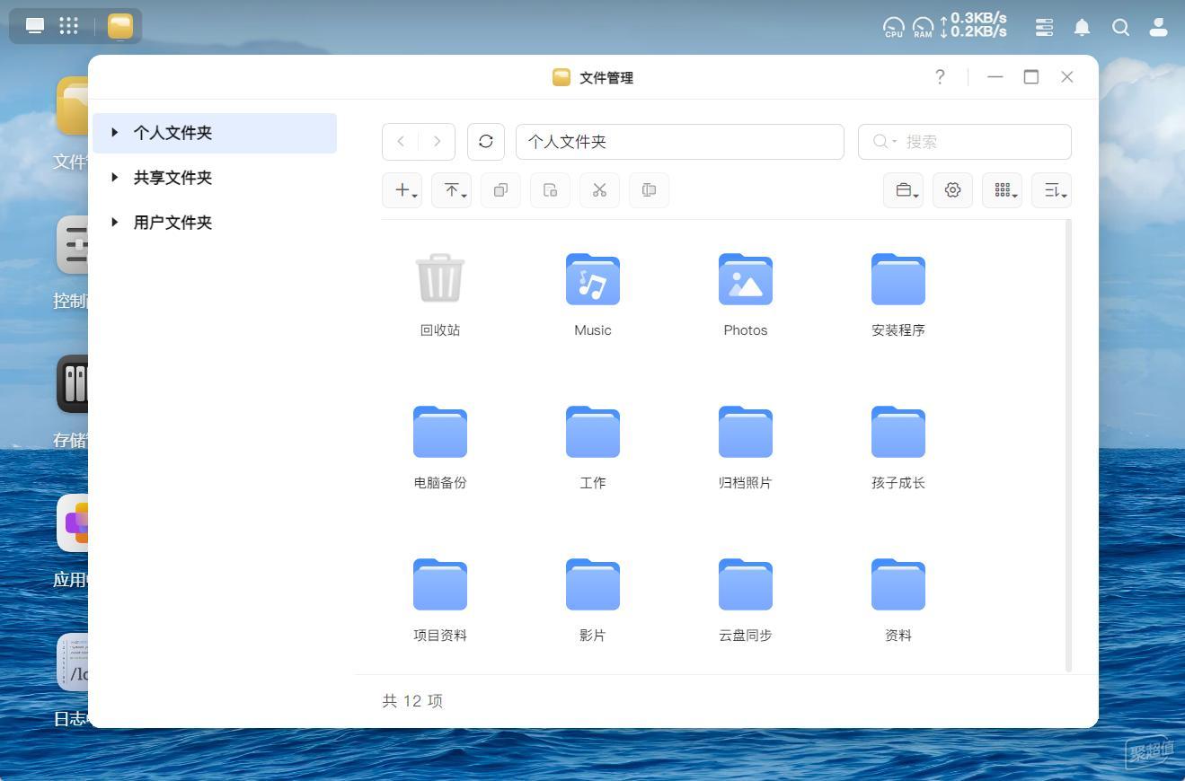The height and width of the screenshot is (781, 1185).
Task: Open the 工作 folder
Action: point(593,432)
